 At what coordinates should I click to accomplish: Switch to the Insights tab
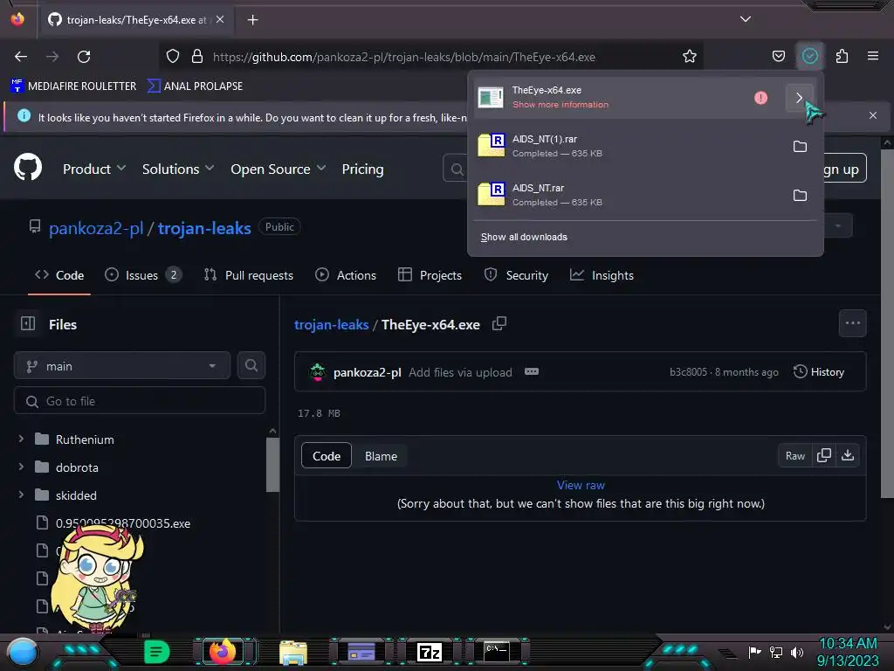(x=602, y=275)
